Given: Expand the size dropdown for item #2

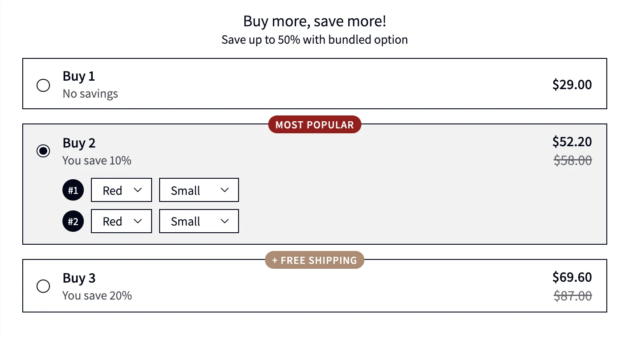Looking at the screenshot, I should coord(199,221).
